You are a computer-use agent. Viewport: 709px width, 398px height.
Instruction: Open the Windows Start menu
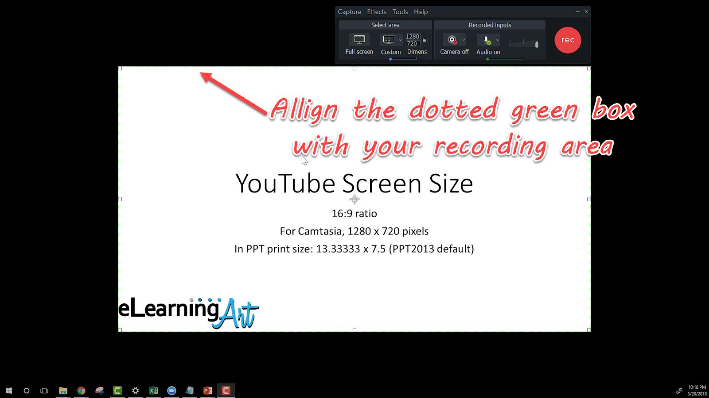click(9, 390)
